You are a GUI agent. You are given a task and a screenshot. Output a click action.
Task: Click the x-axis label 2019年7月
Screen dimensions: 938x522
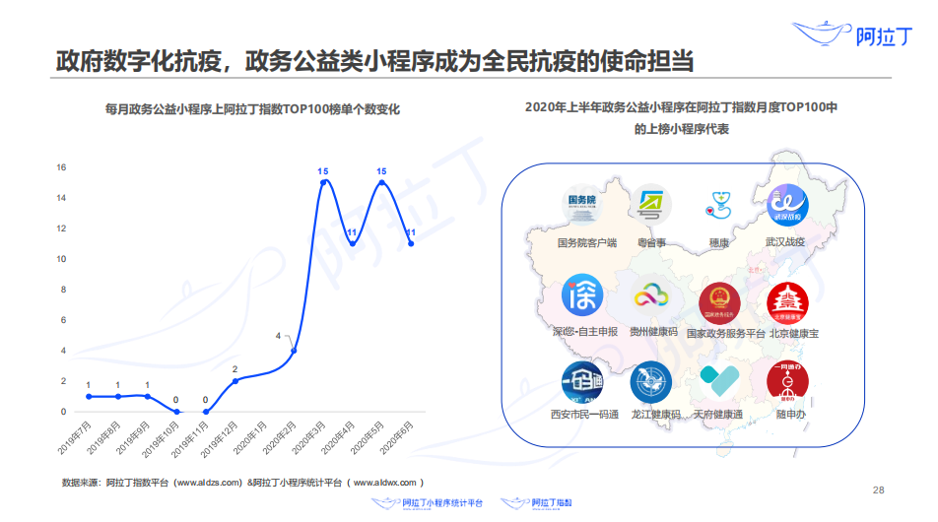pyautogui.click(x=75, y=437)
